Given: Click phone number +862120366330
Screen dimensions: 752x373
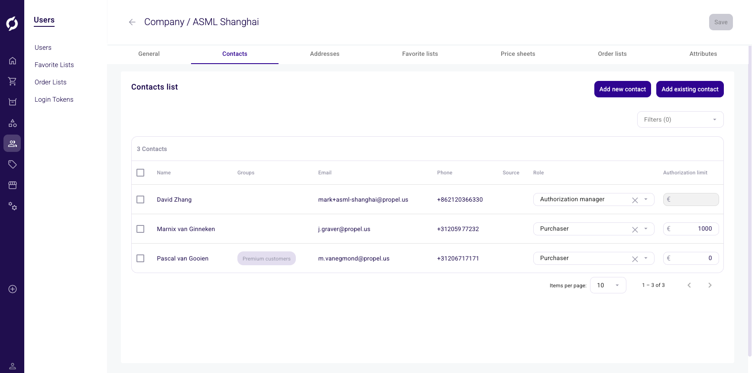Looking at the screenshot, I should click(460, 199).
